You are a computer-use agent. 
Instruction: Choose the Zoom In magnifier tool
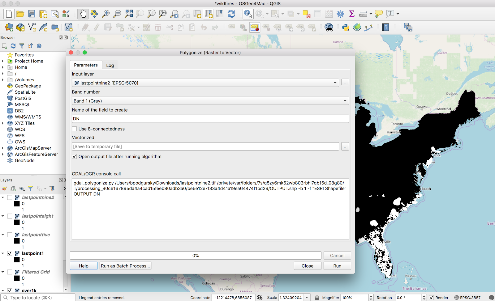(106, 14)
